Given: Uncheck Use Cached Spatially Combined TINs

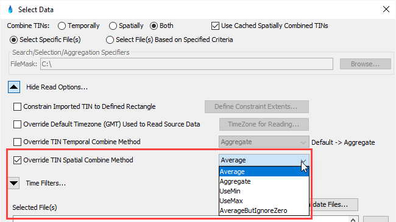Looking at the screenshot, I should [215, 26].
